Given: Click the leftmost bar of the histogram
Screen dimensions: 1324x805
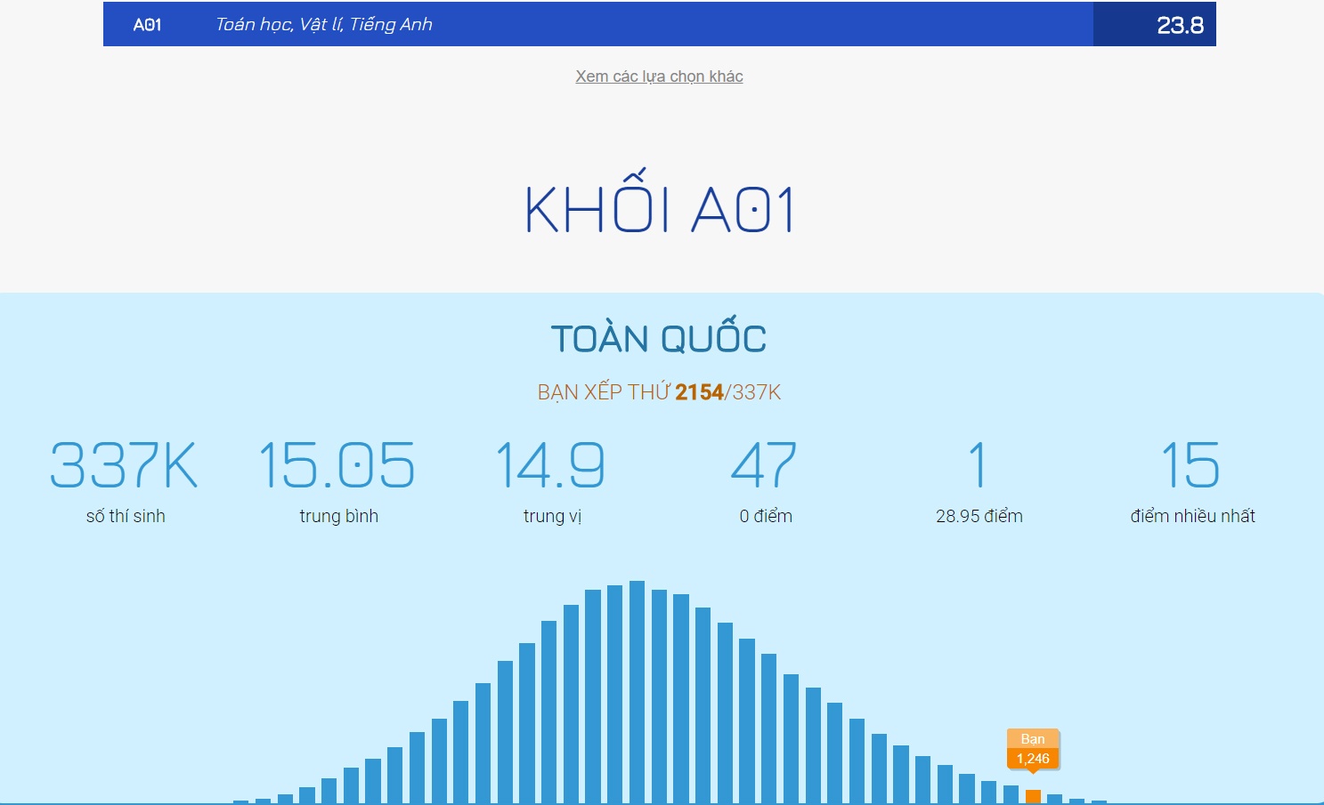Looking at the screenshot, I should coord(240,801).
